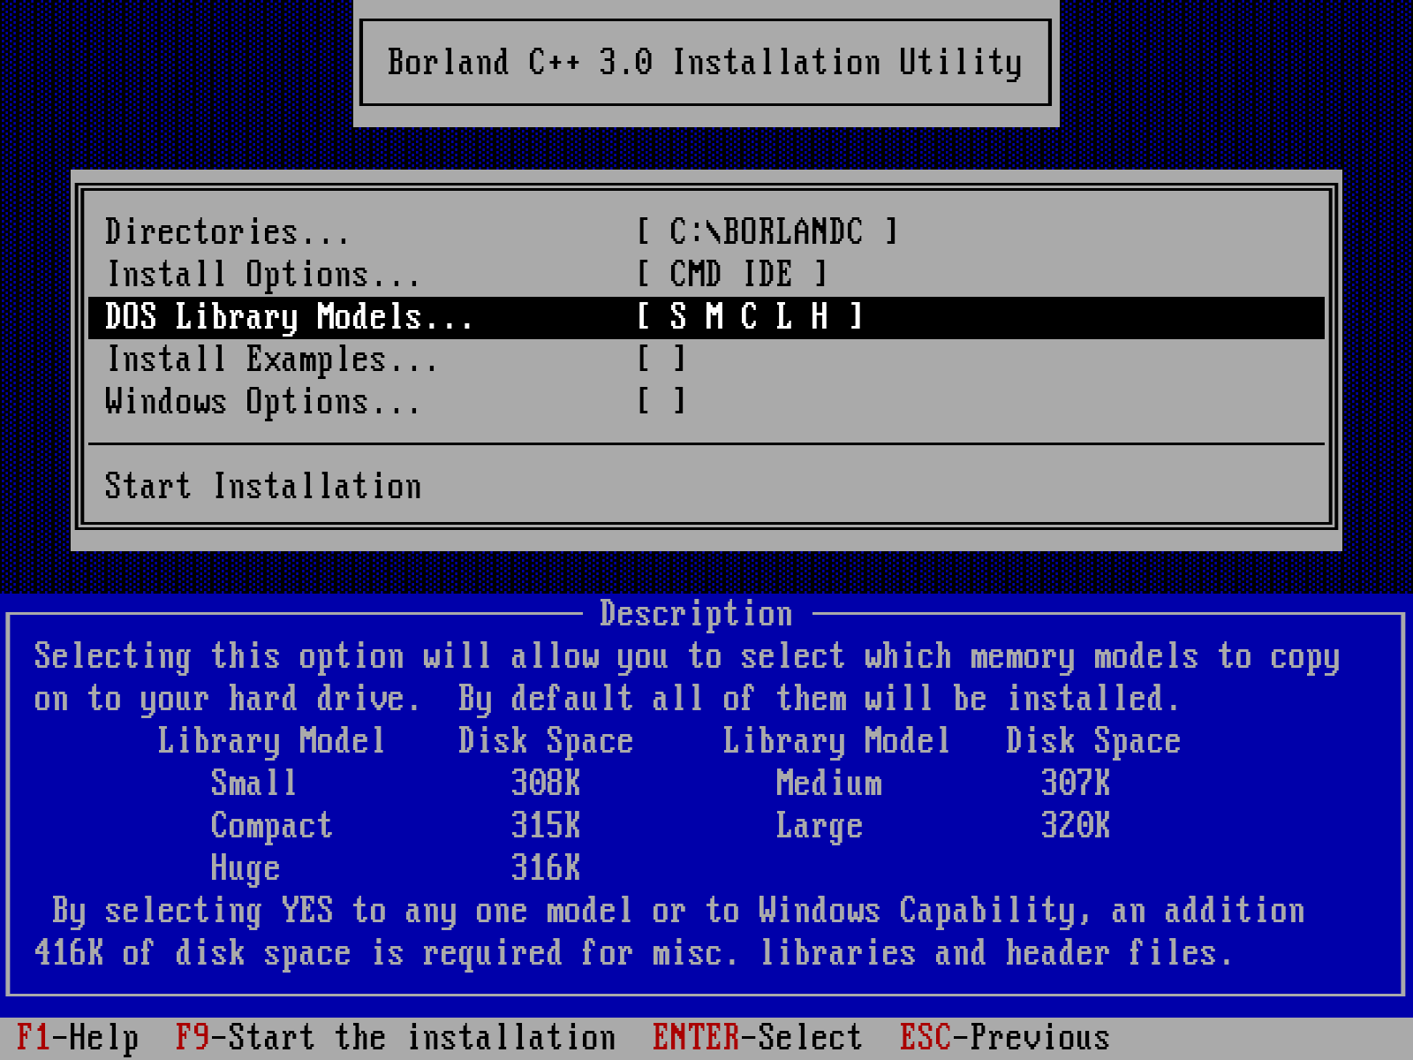The image size is (1413, 1060).
Task: Click the C:\BORLANDC directory value
Action: tap(767, 231)
